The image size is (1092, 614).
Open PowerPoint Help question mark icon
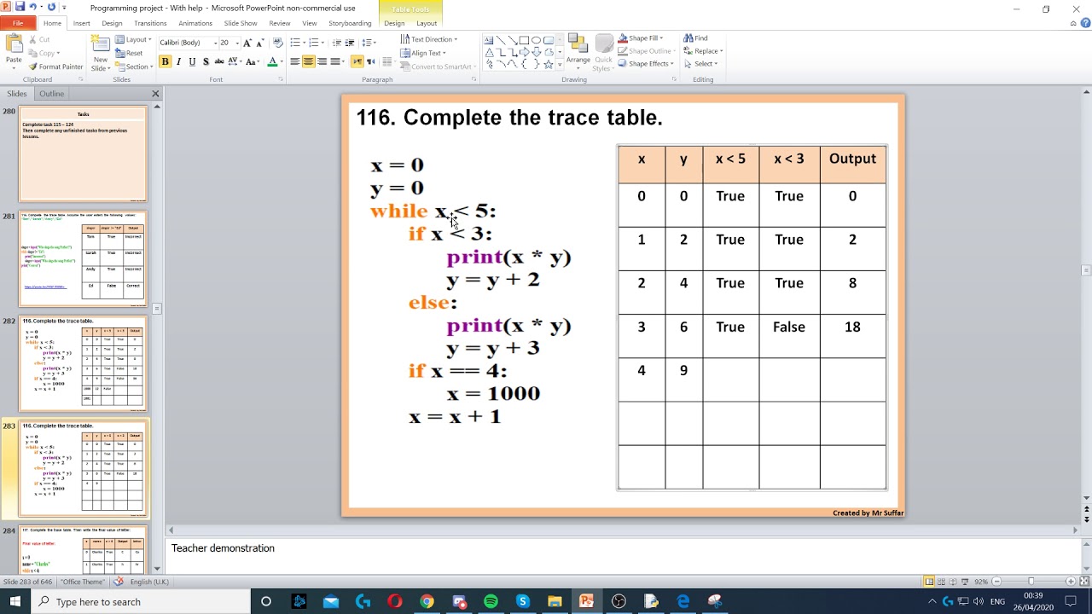pos(1083,23)
